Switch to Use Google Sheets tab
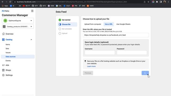 (x=123, y=24)
